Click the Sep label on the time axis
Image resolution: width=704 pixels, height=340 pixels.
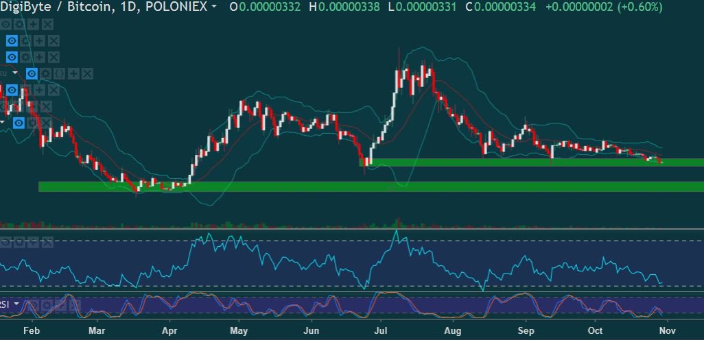click(x=526, y=332)
